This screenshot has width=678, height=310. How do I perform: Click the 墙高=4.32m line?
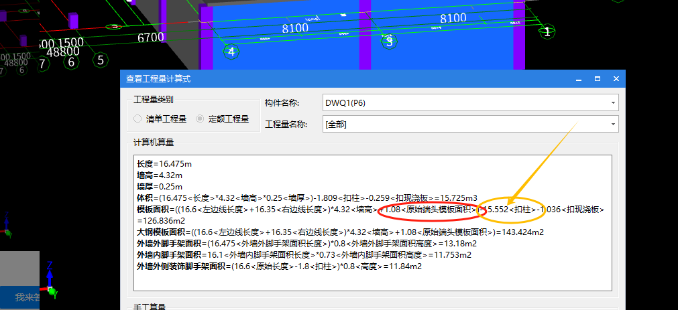[x=160, y=175]
